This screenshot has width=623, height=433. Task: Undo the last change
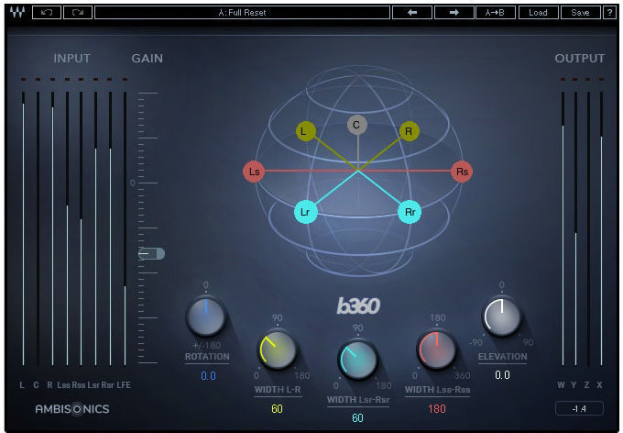47,12
